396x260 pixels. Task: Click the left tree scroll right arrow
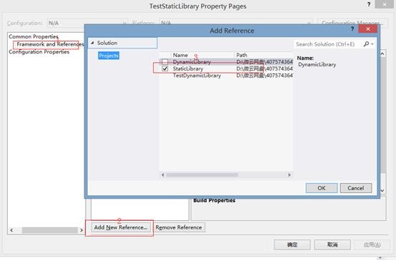click(x=81, y=230)
